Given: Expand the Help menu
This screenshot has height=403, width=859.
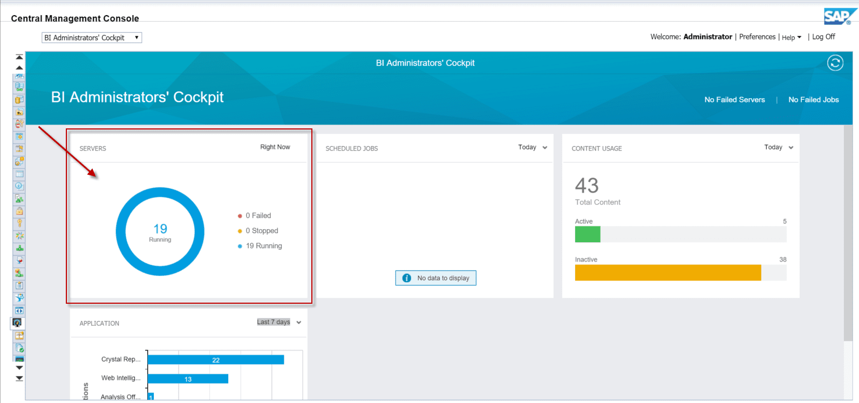Looking at the screenshot, I should click(x=792, y=37).
